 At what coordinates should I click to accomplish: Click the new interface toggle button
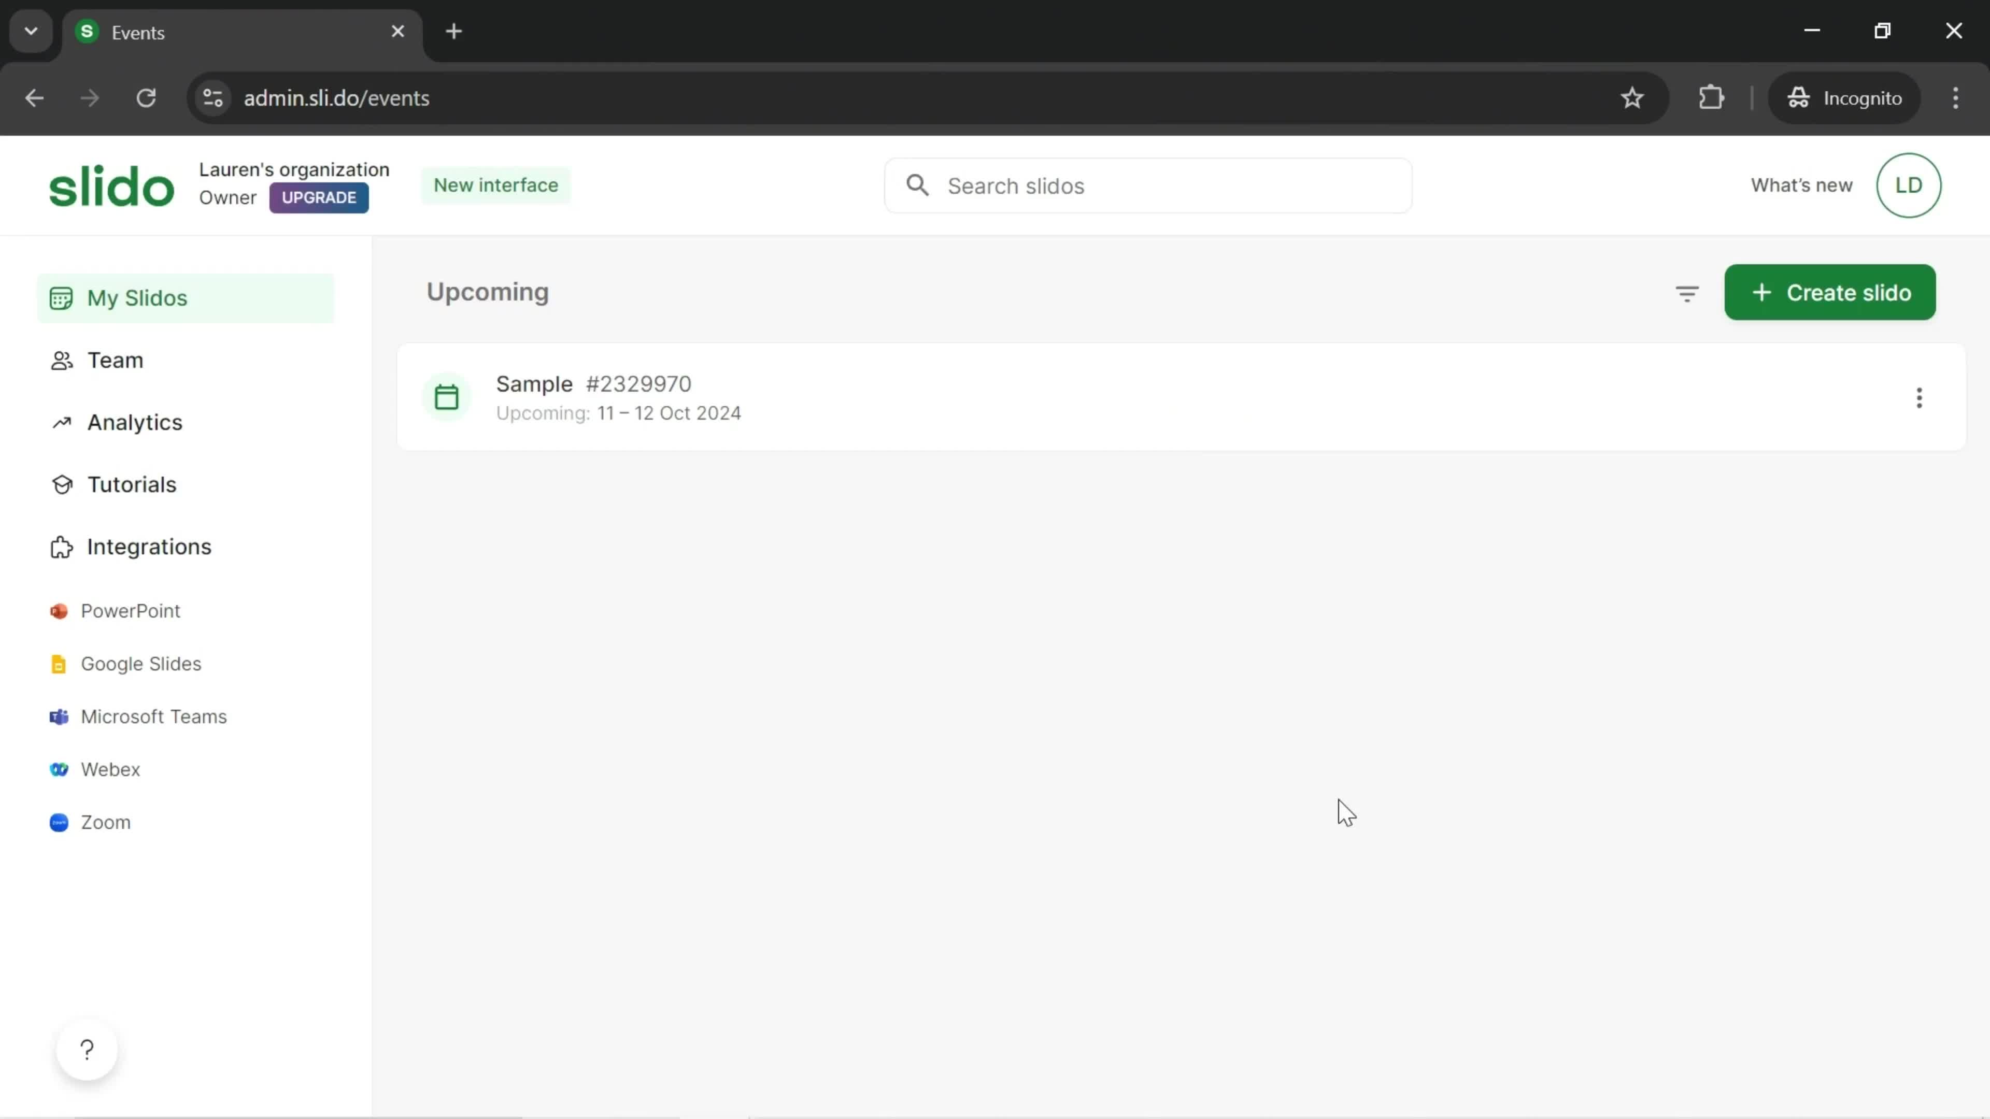[496, 184]
